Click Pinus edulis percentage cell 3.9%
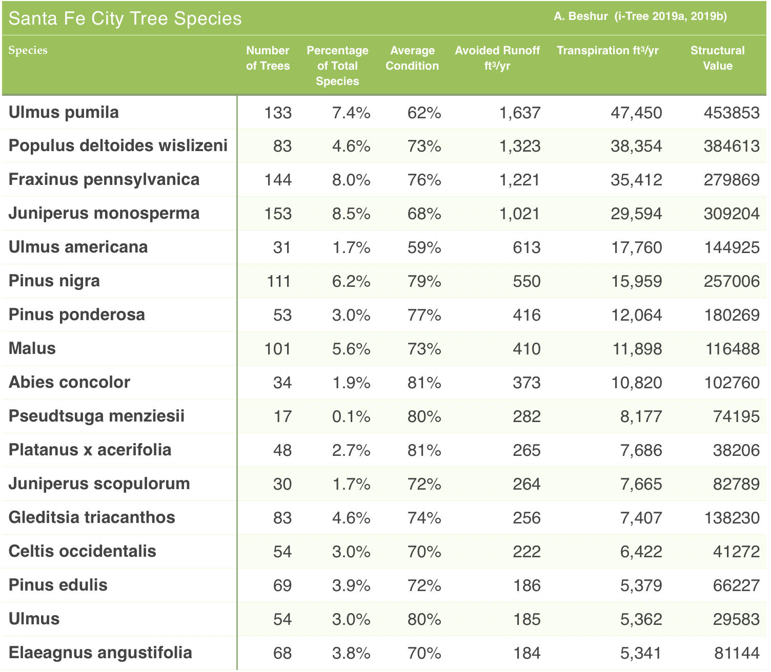 tap(351, 585)
